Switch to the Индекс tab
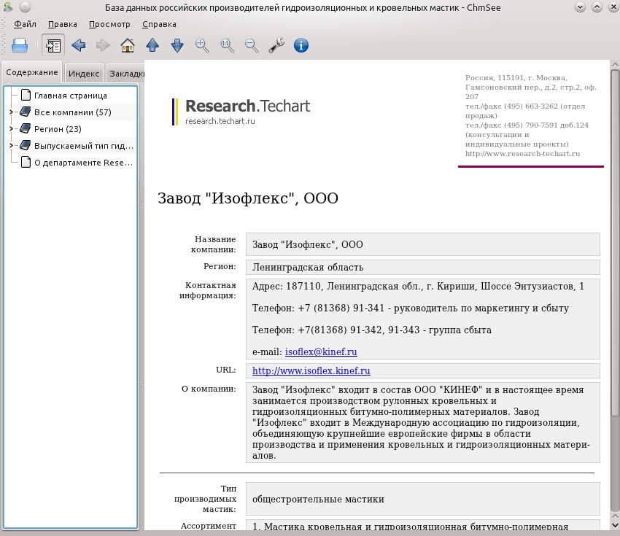 click(84, 74)
